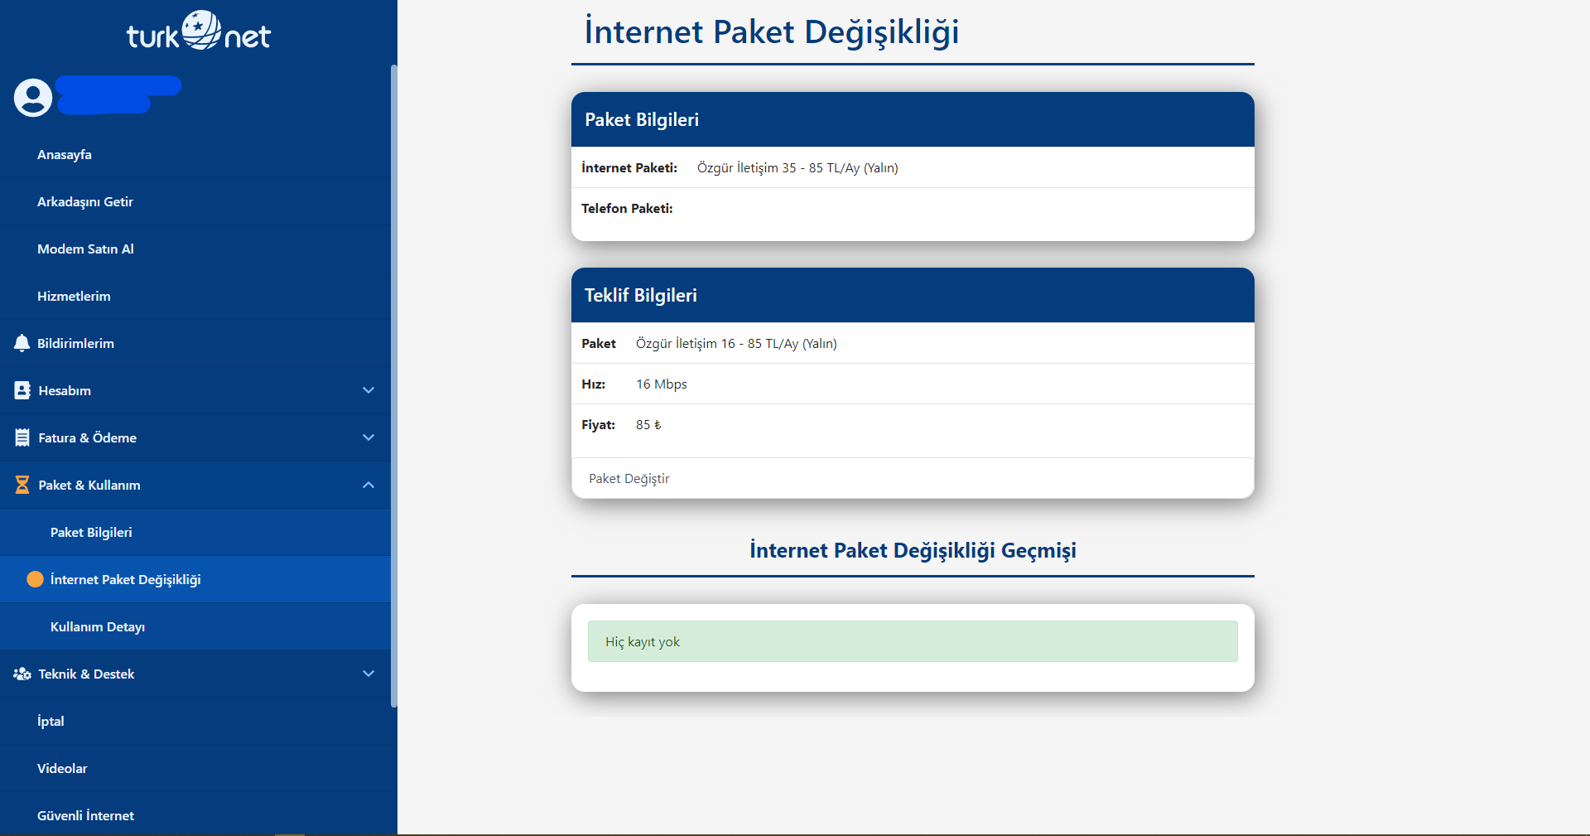Click the Fatura & Ödeme receipt icon

22,437
